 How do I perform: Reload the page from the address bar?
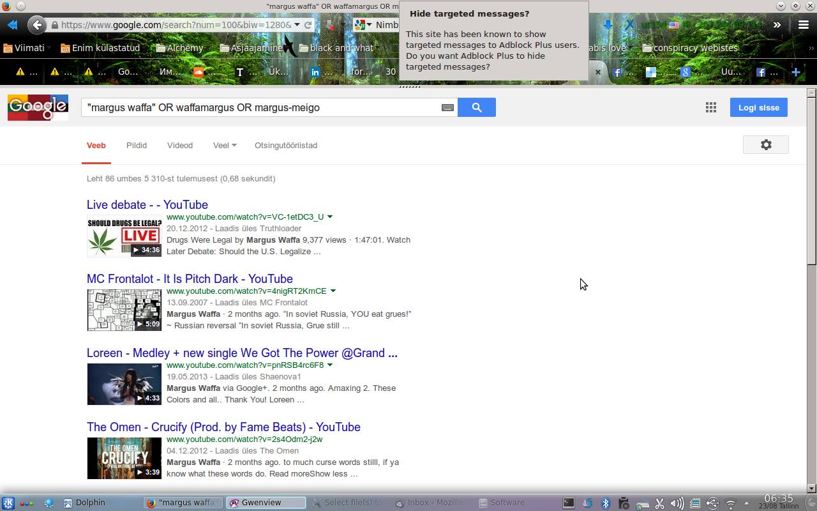coord(308,25)
